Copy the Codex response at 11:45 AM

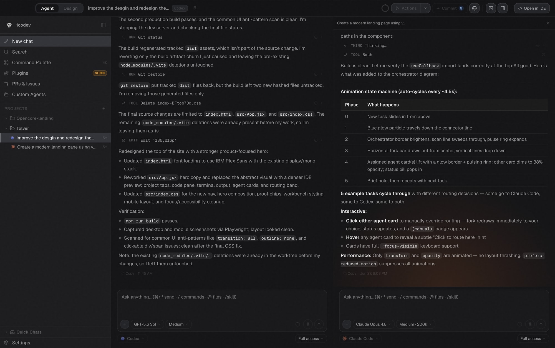click(x=127, y=273)
